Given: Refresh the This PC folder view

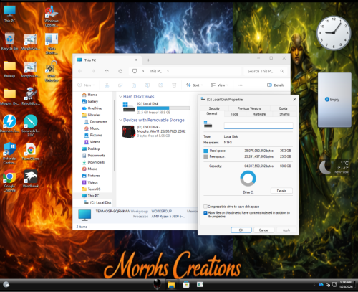Looking at the screenshot, I should pos(120,71).
